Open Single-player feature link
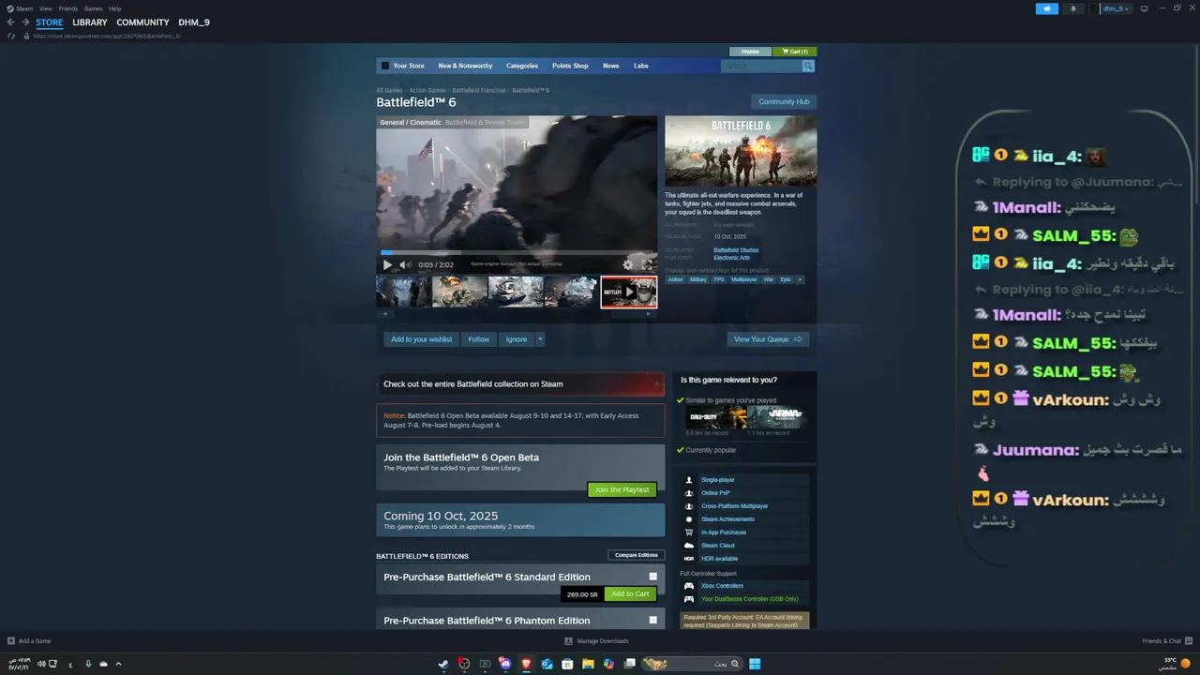The image size is (1200, 675). [x=718, y=480]
